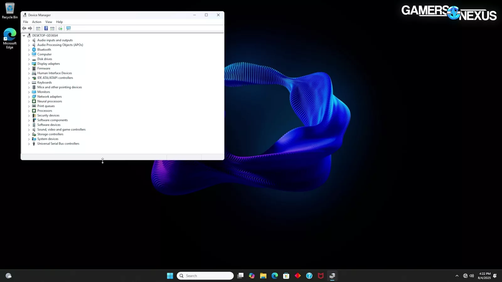The image size is (502, 282).
Task: Select the Bluetooth tree item
Action: (44, 50)
